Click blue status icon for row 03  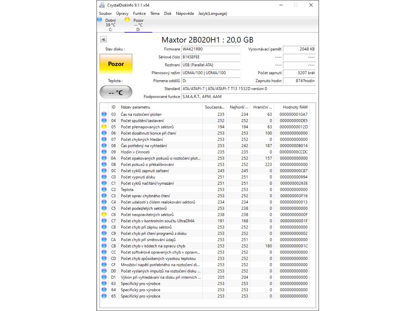tap(104, 114)
